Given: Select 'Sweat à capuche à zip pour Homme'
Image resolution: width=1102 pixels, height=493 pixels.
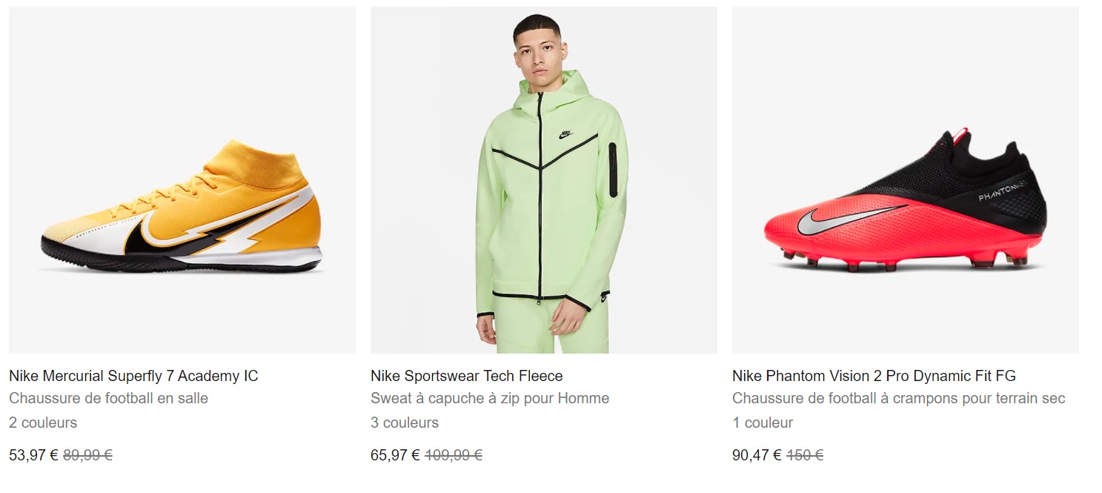Looking at the screenshot, I should click(x=489, y=398).
